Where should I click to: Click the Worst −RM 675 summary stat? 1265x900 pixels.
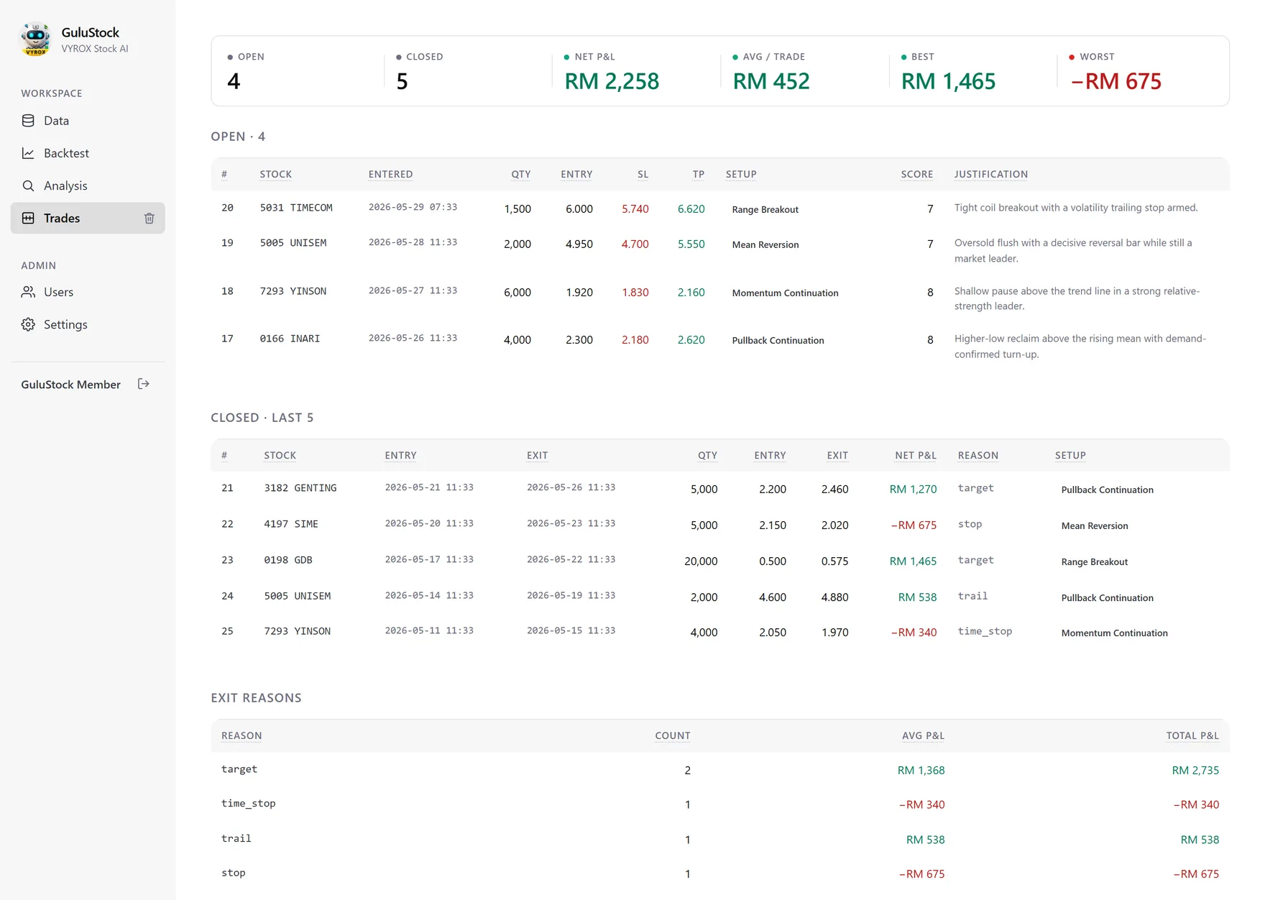1115,72
